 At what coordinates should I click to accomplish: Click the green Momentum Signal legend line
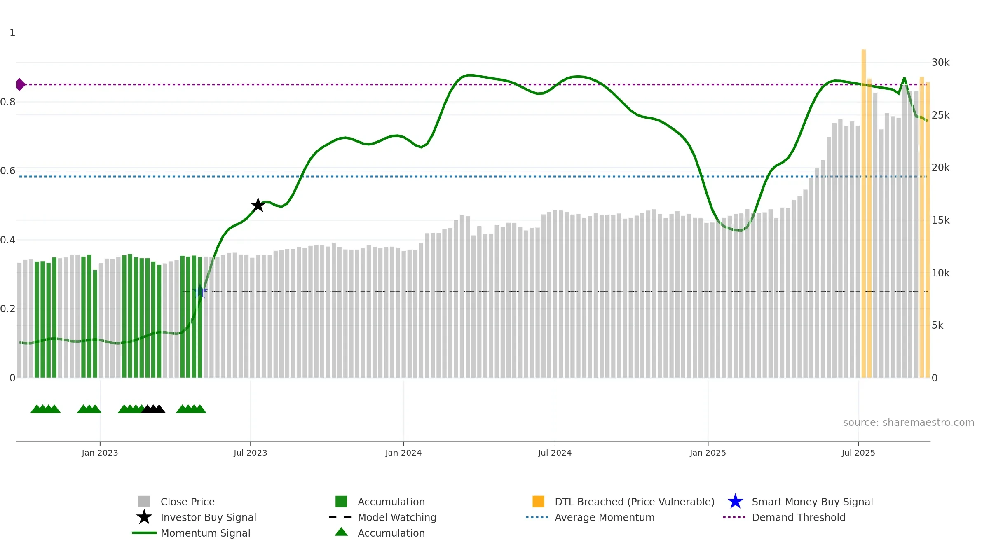144,533
